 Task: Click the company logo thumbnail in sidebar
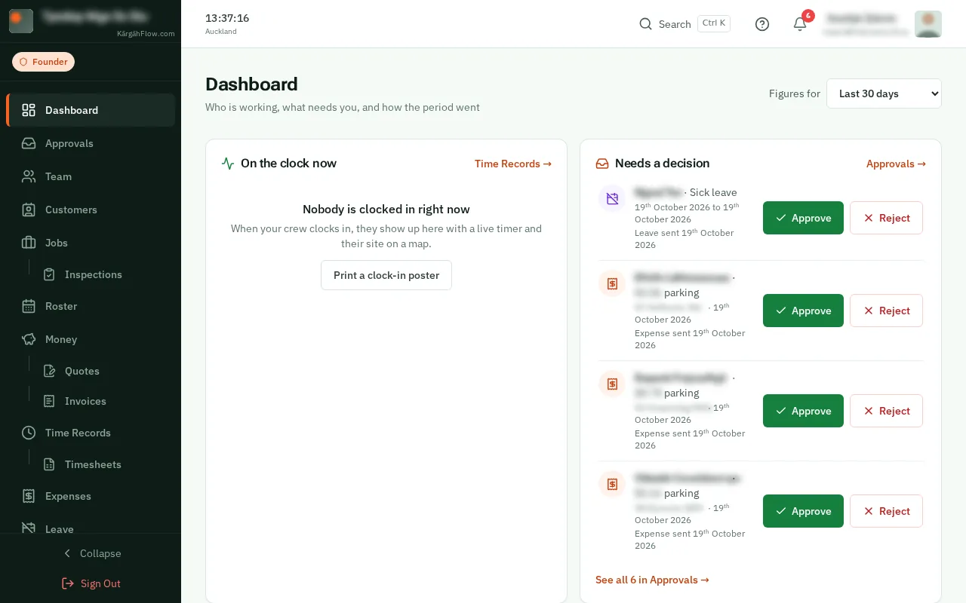(21, 21)
